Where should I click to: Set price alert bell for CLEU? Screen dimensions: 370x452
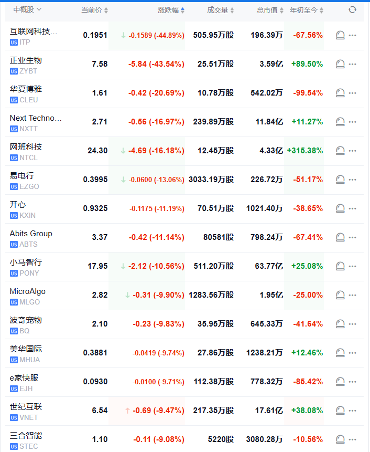[340, 93]
